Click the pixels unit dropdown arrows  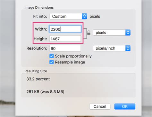128,33
